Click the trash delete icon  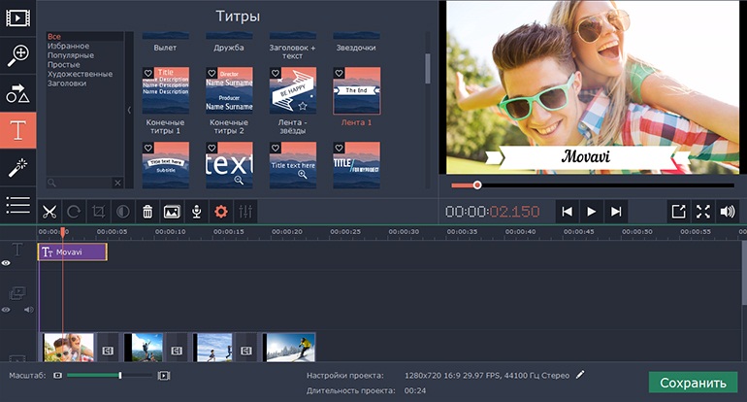point(147,212)
